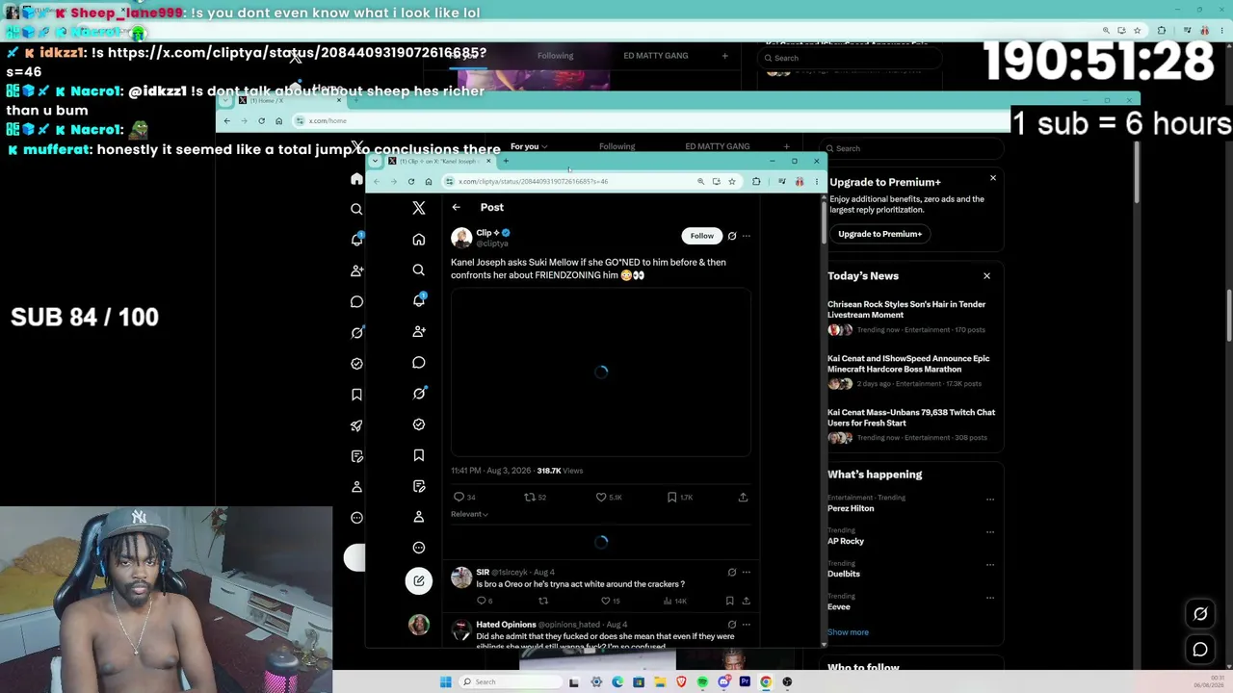This screenshot has height=693, width=1233.
Task: Open more options for the Clip post
Action: pos(746,236)
